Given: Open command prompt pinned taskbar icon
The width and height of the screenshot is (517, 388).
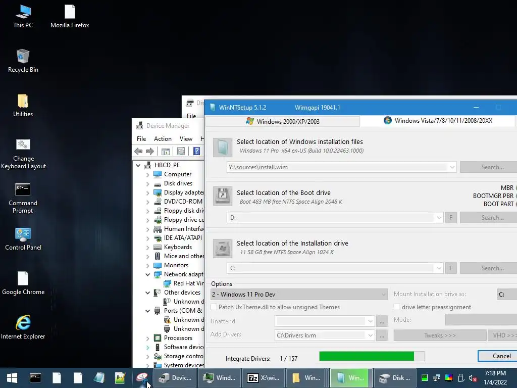Looking at the screenshot, I should coord(35,378).
